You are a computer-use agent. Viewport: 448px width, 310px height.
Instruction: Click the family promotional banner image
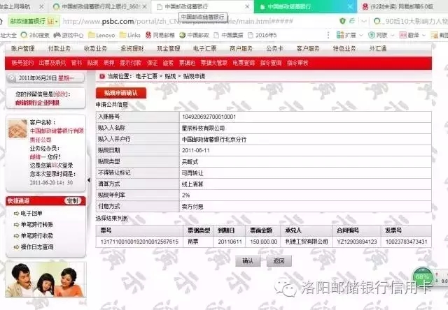(x=45, y=280)
